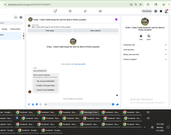The width and height of the screenshot is (171, 135).
Task: Focus the message text input field
Action: tap(78, 104)
